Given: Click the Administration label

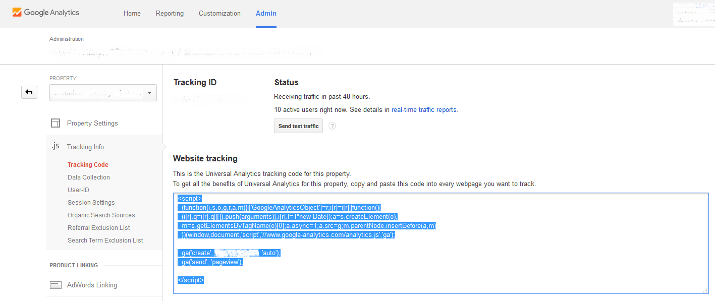Looking at the screenshot, I should click(67, 39).
